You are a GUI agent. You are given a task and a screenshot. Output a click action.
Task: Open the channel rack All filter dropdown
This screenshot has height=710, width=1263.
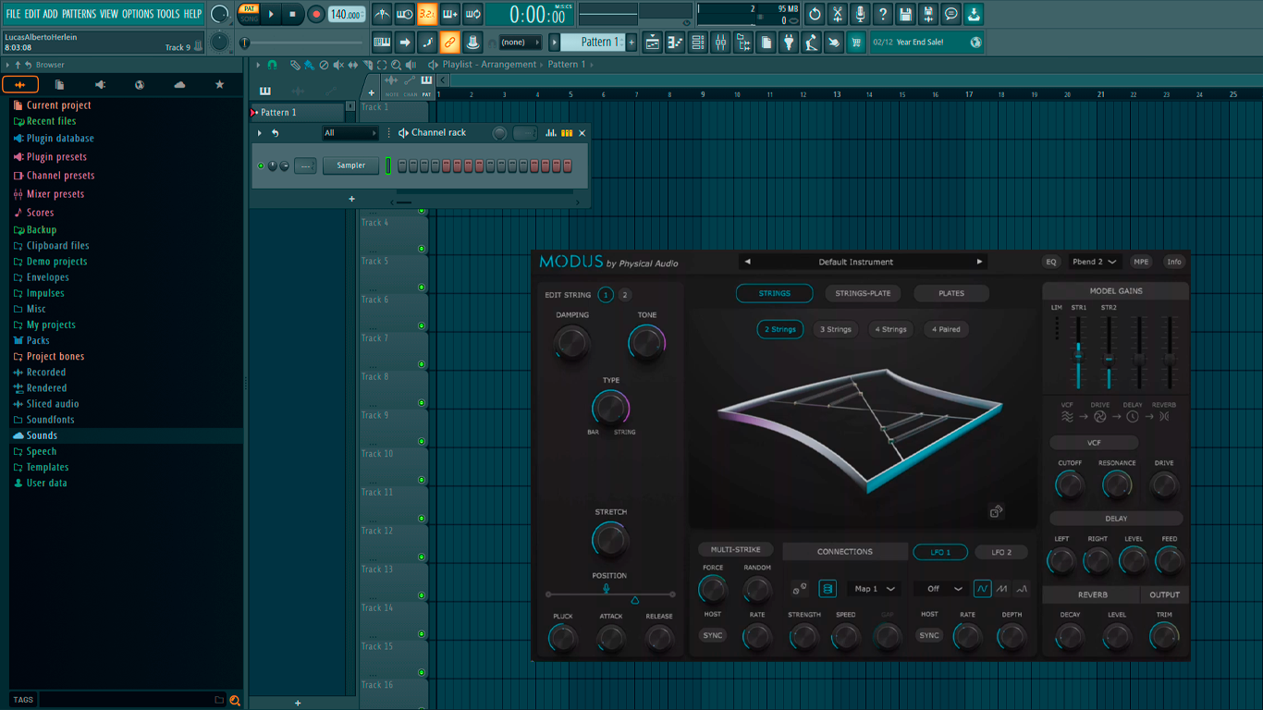(349, 133)
